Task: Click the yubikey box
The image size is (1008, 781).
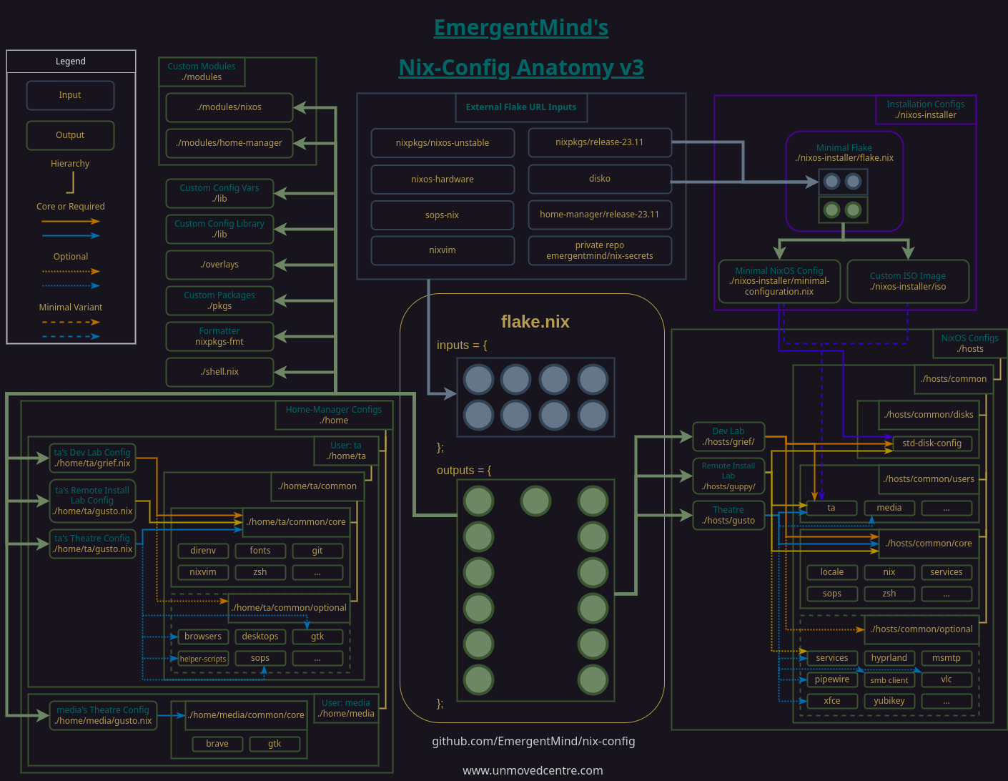Action: [889, 701]
